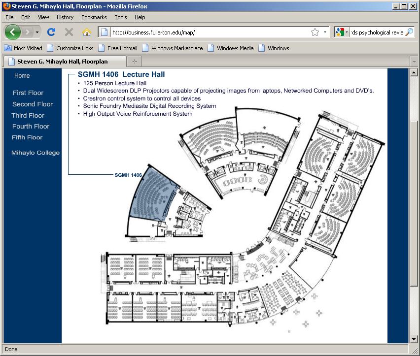The height and width of the screenshot is (356, 420).
Task: Go to the Fifth Floor map
Action: [27, 137]
